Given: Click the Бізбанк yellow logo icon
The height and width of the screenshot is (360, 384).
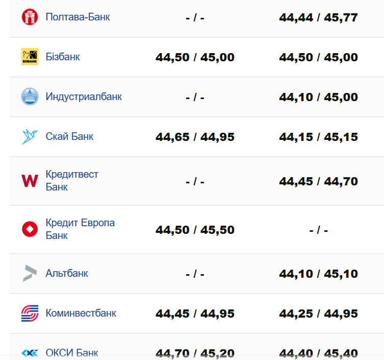Looking at the screenshot, I should coord(30,57).
